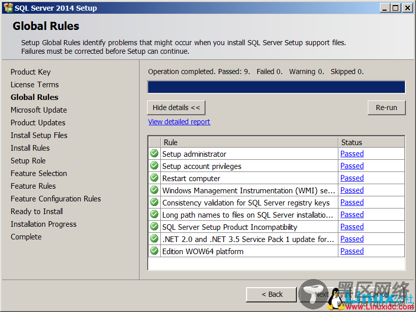
Task: Select the Feature Configuration Rules step
Action: tap(56, 199)
